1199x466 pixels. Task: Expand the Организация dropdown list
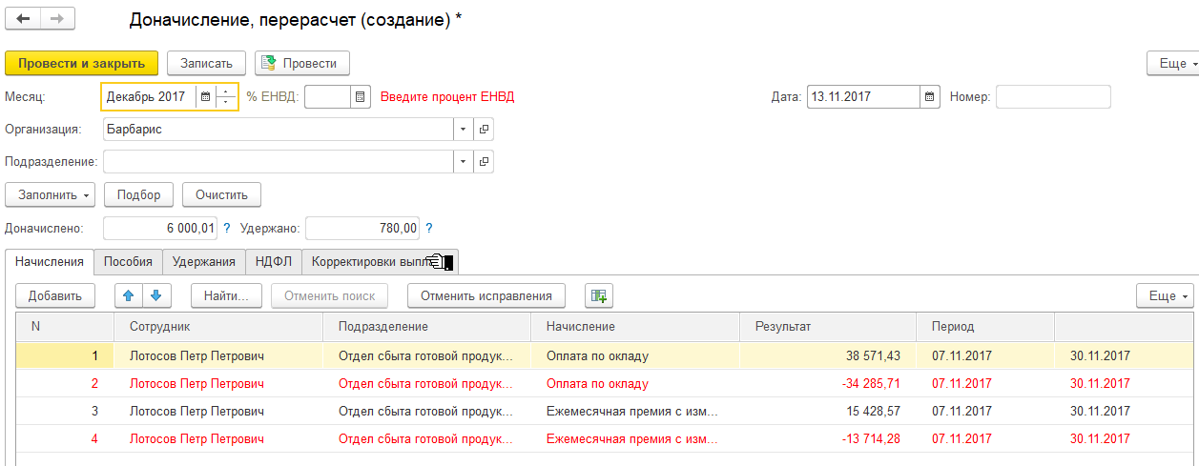point(463,130)
